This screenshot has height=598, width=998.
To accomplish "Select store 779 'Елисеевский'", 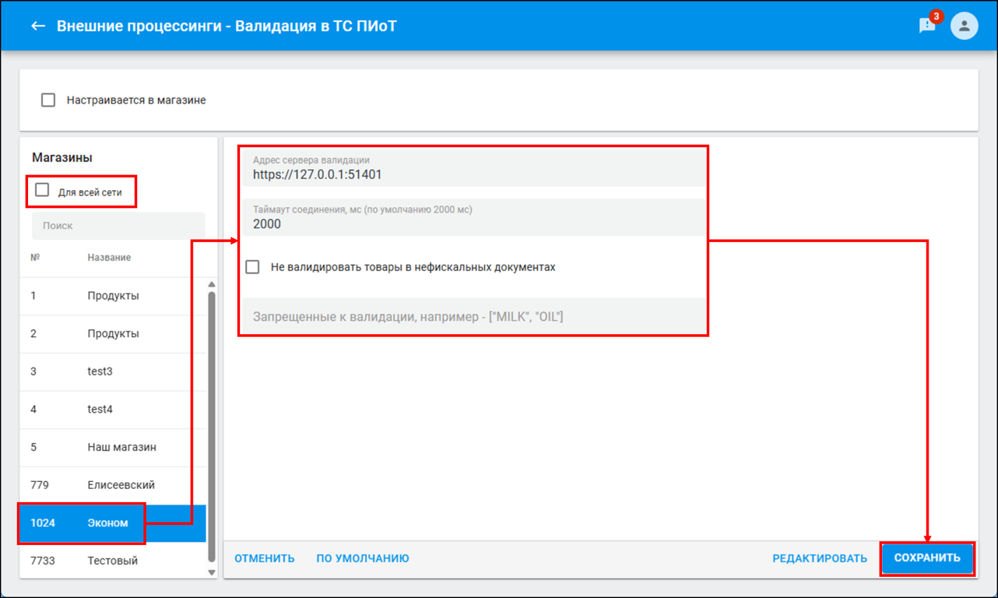I will click(x=114, y=485).
